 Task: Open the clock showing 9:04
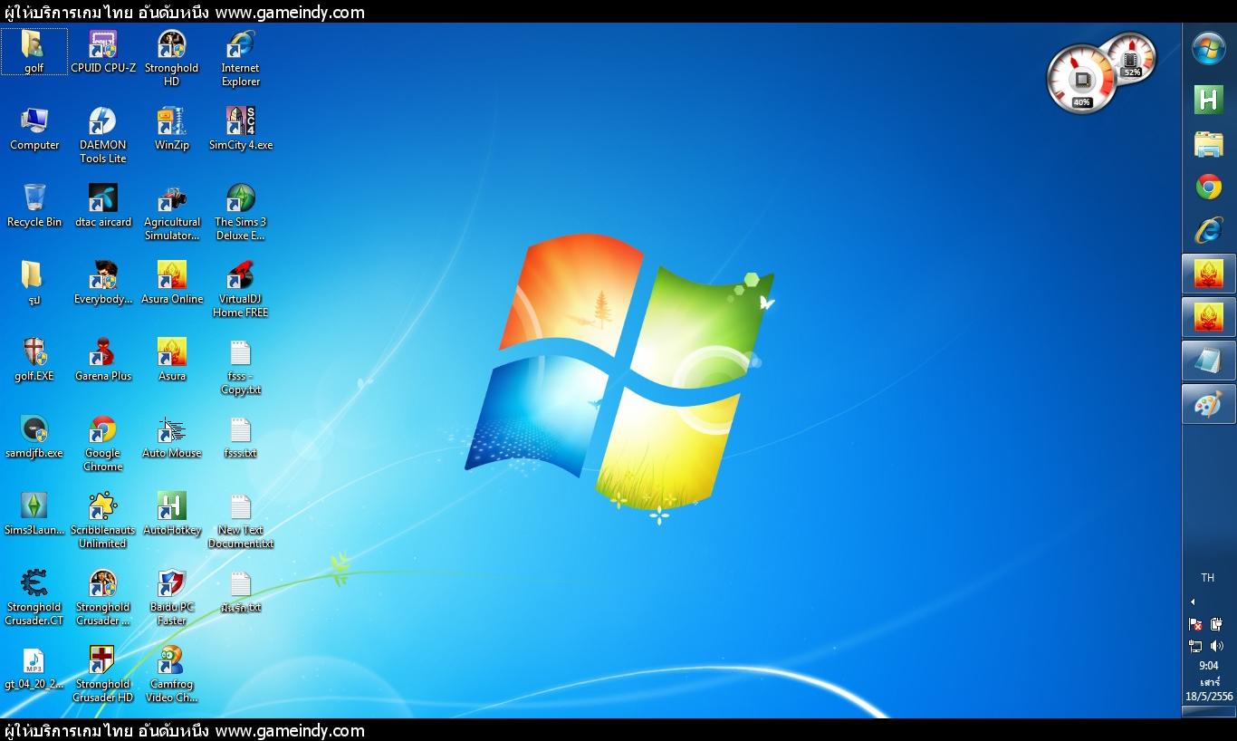coord(1209,681)
